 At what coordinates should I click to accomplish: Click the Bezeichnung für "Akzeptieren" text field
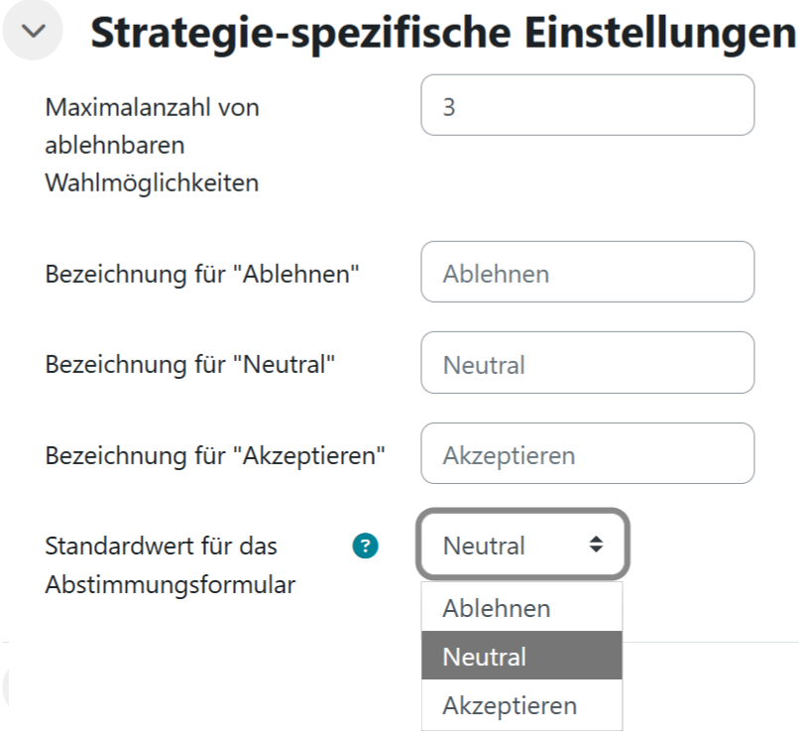587,453
